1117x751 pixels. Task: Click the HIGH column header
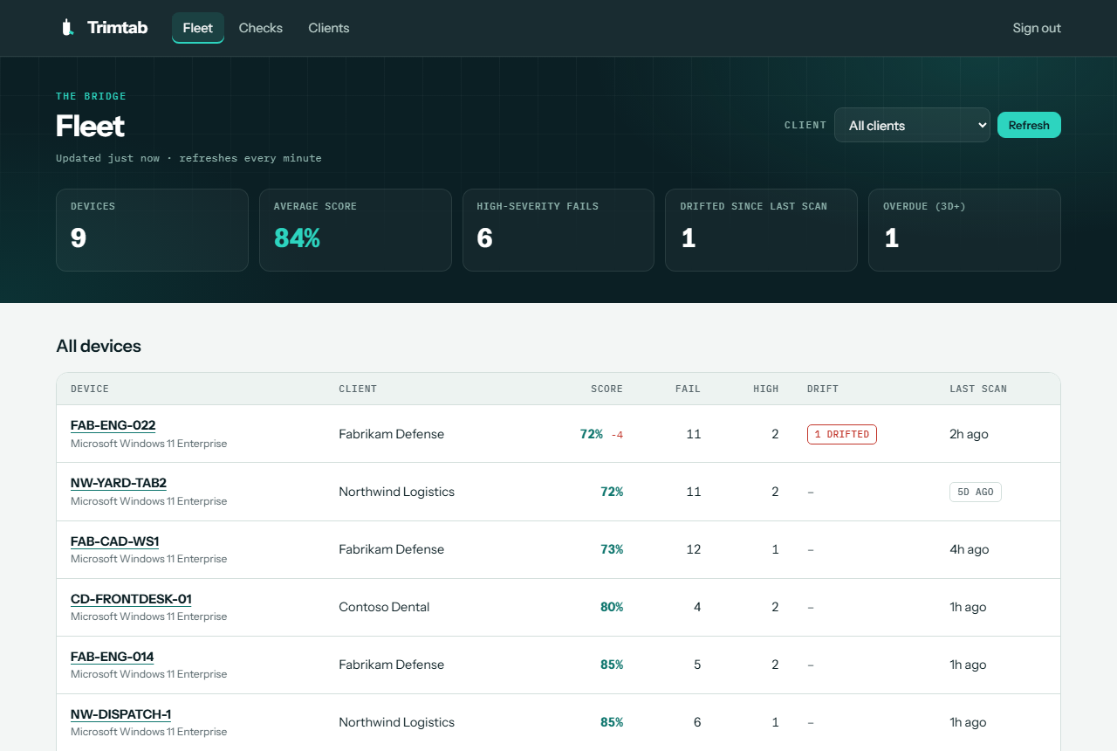(x=766, y=389)
